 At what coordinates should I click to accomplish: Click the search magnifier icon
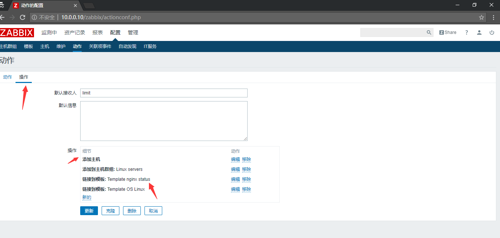click(429, 32)
